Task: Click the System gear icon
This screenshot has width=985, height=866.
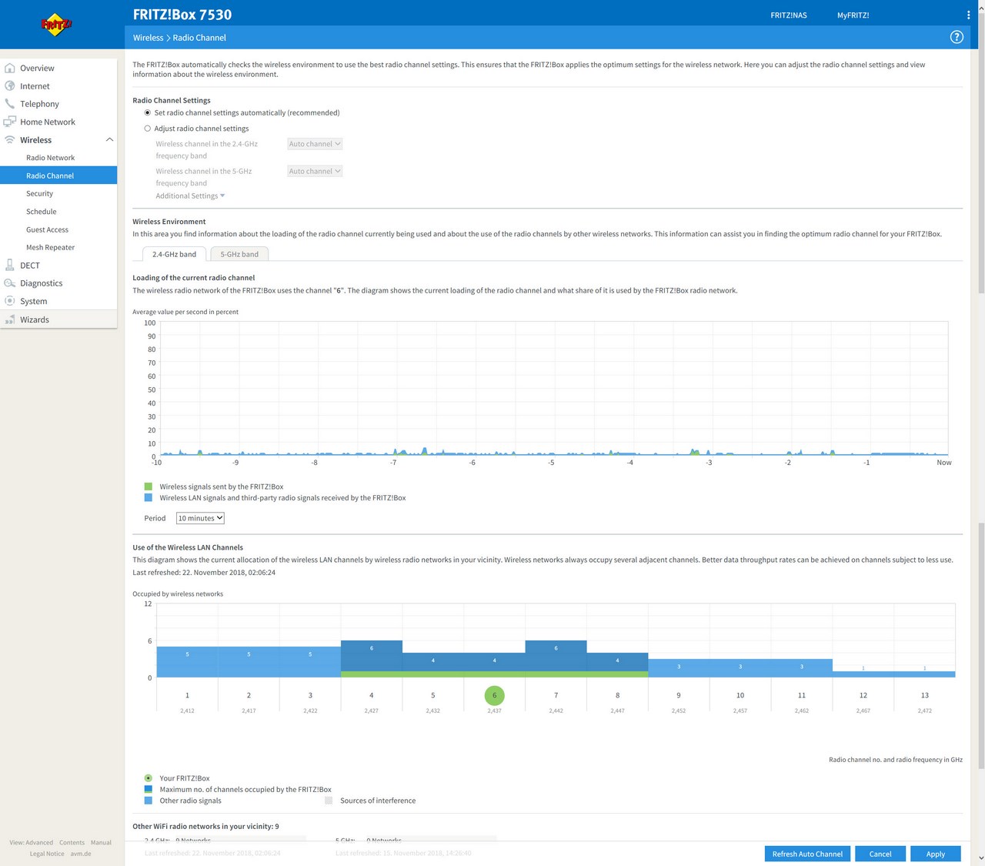Action: 10,301
